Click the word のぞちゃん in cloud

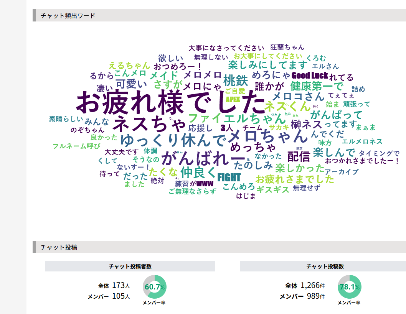(87, 130)
